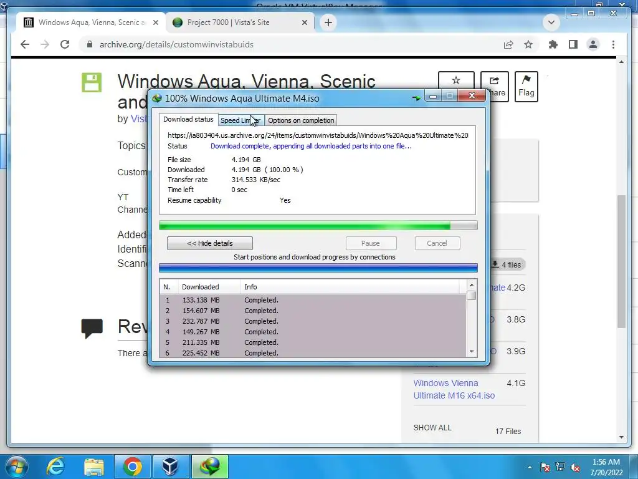Click the network tray icon
Viewport: 638px width, 479px height.
point(560,467)
